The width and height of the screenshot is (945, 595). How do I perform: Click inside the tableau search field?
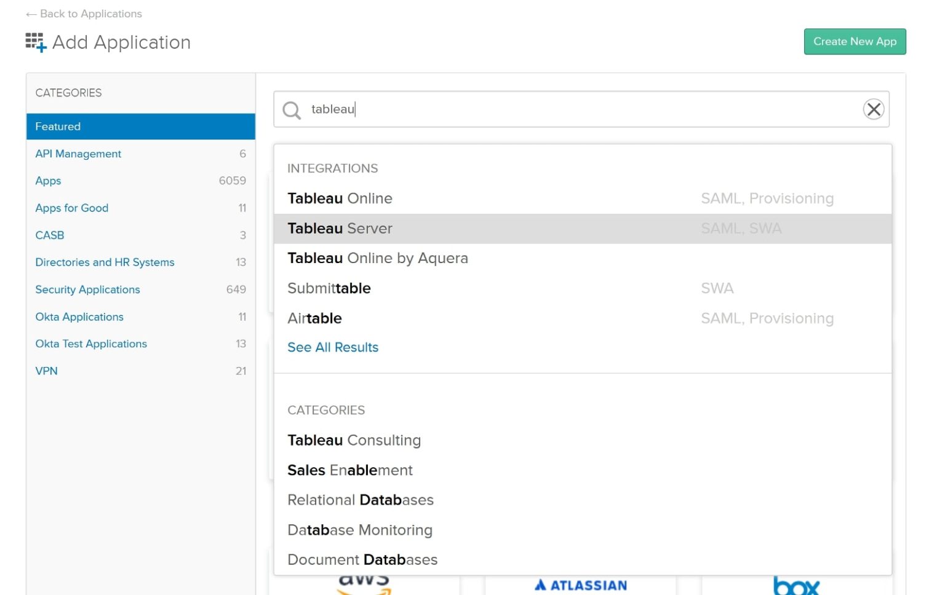click(554, 109)
